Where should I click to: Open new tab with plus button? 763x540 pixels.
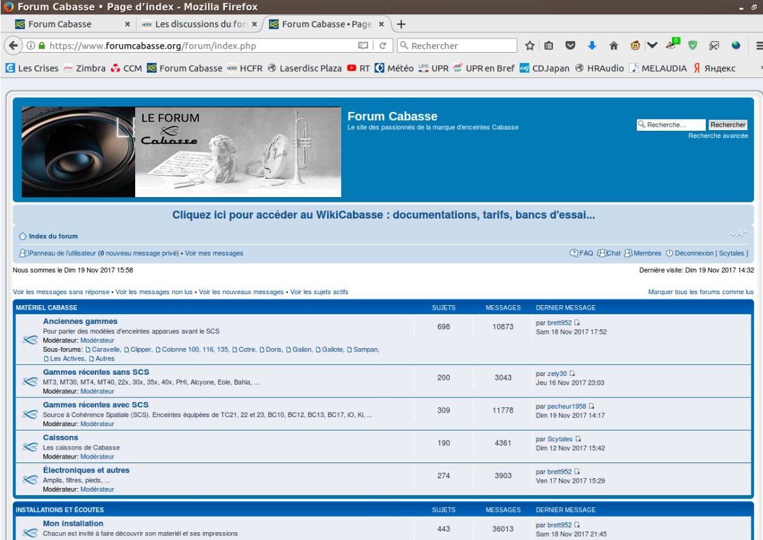401,24
